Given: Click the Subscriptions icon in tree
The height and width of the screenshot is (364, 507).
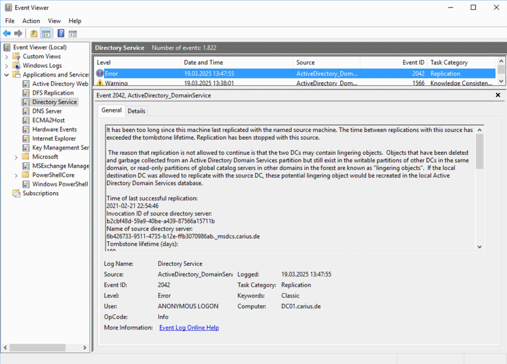Looking at the screenshot, I should point(16,193).
